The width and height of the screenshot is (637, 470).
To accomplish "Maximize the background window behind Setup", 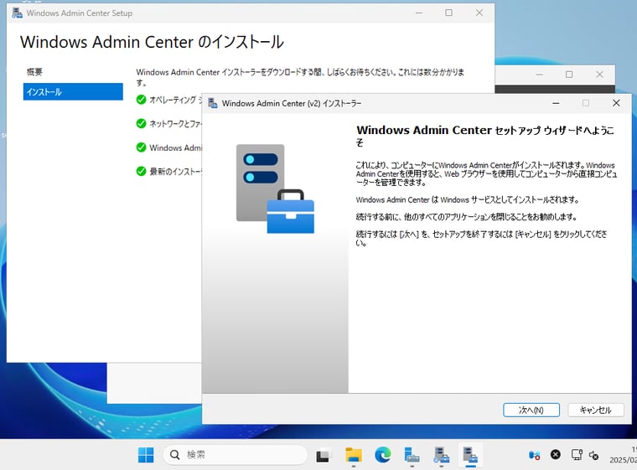I will tap(569, 75).
